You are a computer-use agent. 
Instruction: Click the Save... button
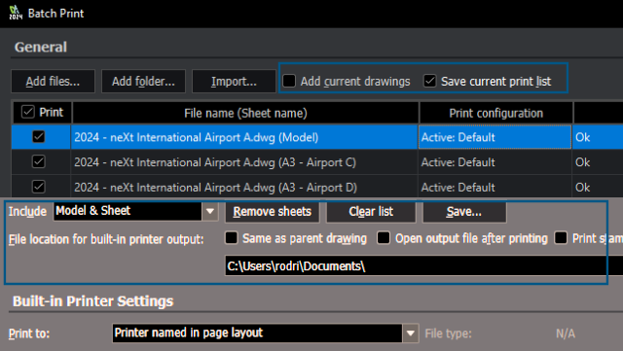coord(464,212)
